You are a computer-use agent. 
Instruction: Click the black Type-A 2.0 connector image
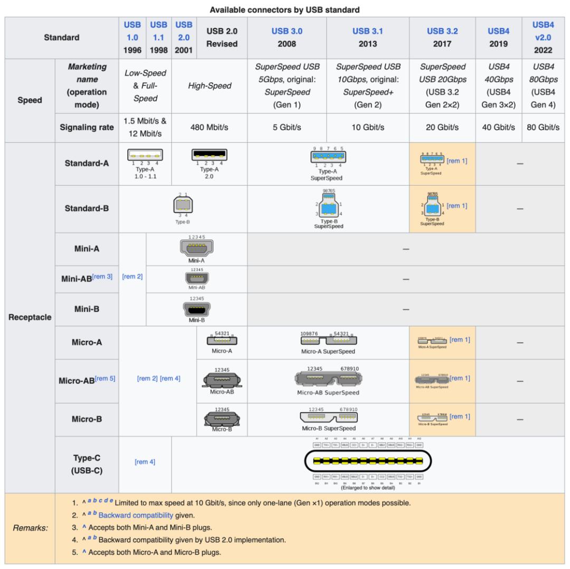[x=210, y=156]
